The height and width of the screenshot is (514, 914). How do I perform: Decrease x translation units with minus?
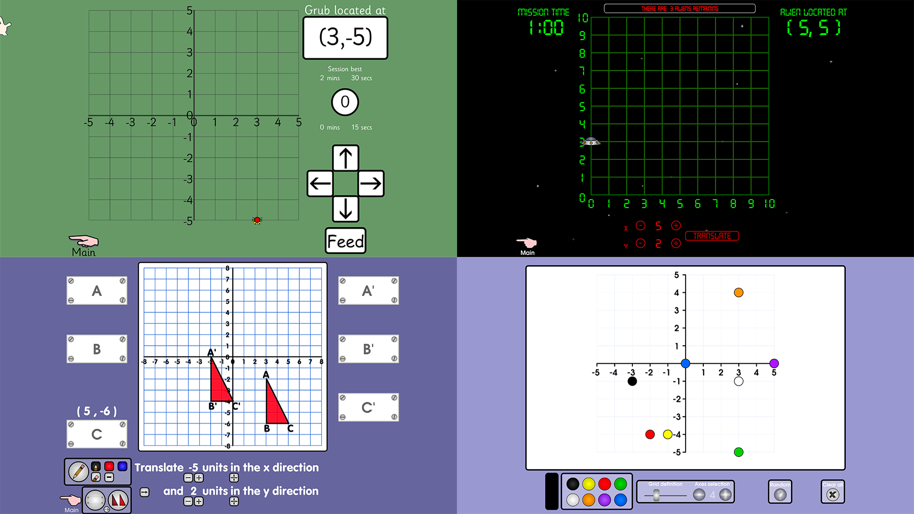(x=188, y=478)
